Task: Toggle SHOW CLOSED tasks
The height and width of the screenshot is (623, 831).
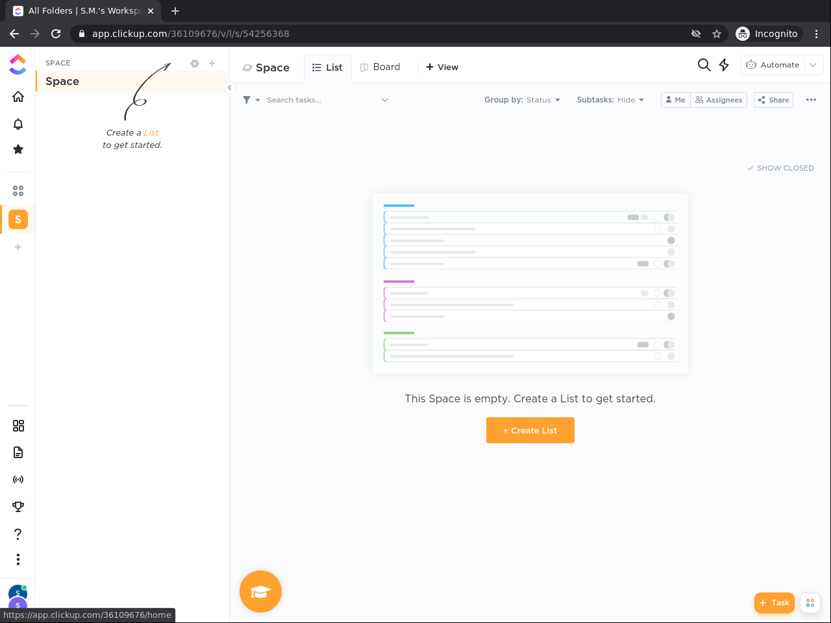Action: (780, 168)
